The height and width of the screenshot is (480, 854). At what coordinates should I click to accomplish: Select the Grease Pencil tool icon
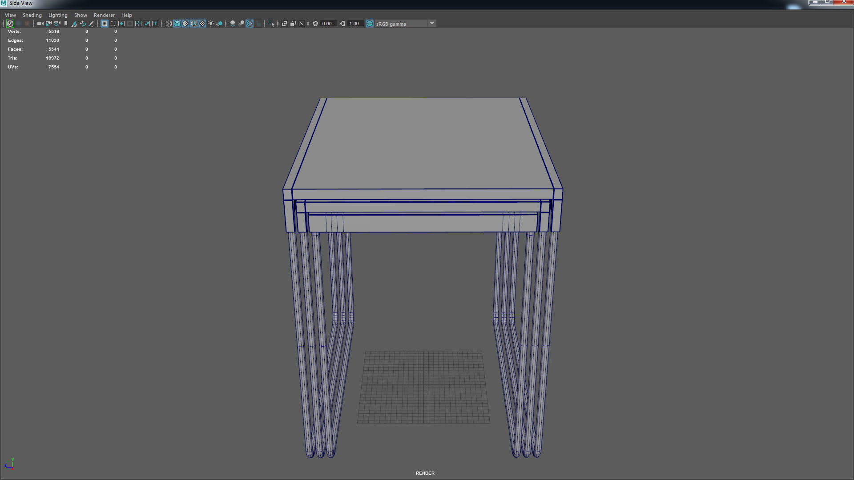(x=91, y=24)
